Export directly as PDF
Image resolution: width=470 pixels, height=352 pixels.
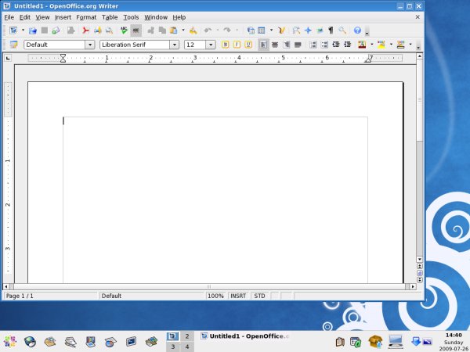[x=85, y=31]
